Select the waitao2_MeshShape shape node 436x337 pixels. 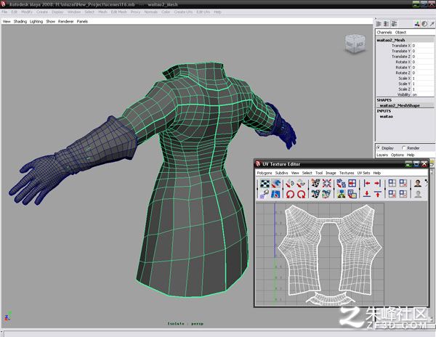[400, 105]
